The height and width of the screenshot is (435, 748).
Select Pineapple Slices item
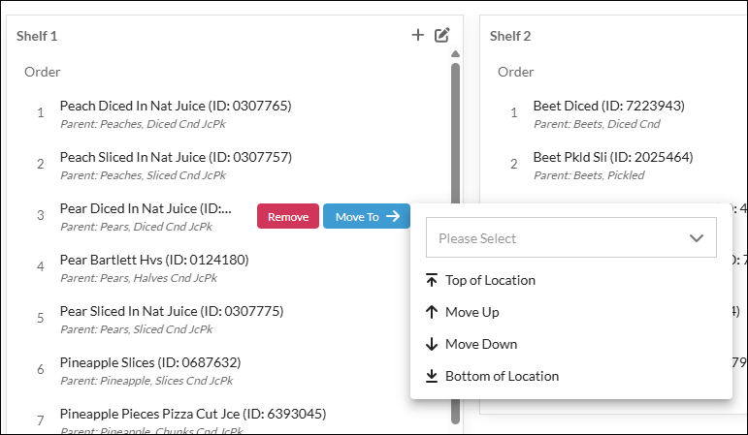(150, 362)
